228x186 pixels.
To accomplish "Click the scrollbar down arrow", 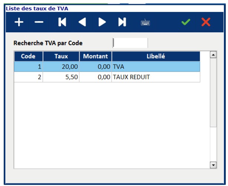I will click(x=213, y=164).
